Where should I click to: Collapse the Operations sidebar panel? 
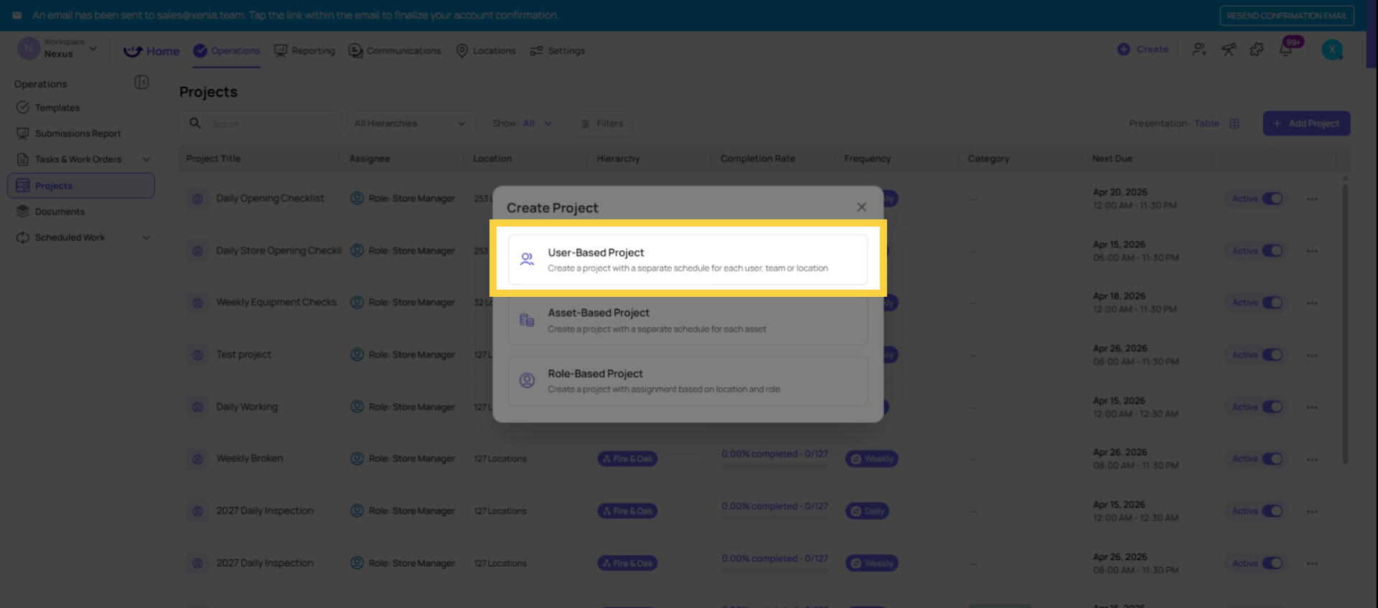[141, 82]
